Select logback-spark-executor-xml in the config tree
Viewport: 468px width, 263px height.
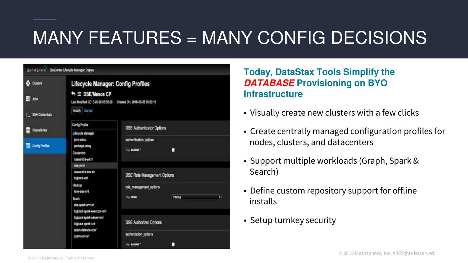(90, 211)
